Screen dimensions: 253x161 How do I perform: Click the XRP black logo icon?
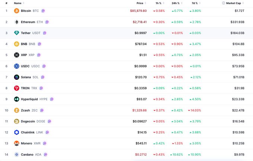tap(16, 55)
